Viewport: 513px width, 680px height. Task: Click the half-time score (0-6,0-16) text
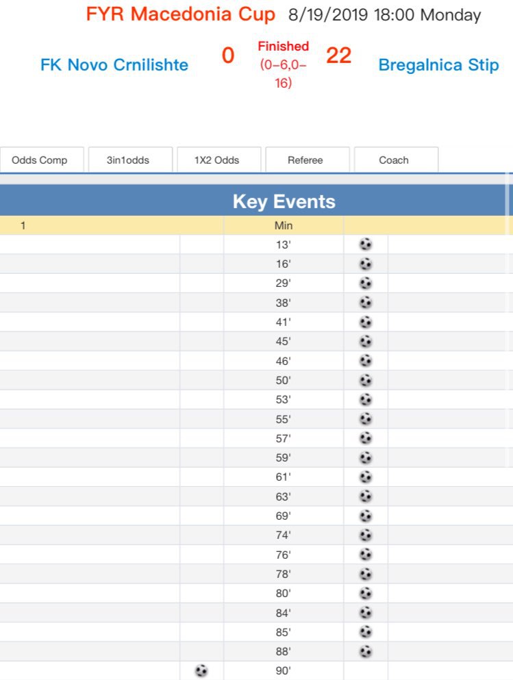pyautogui.click(x=283, y=74)
